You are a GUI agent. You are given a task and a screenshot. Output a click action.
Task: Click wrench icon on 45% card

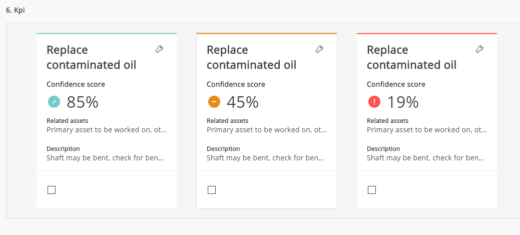319,49
